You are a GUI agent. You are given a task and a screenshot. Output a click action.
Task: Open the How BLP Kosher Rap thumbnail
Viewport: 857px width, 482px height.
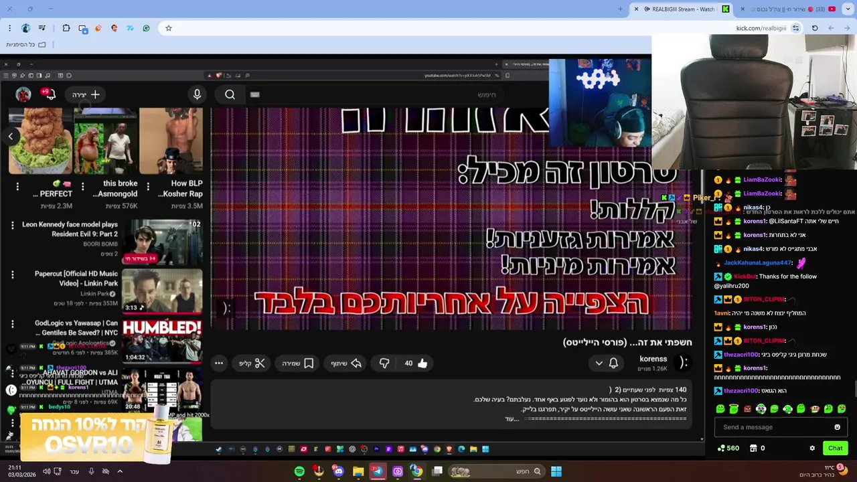tap(171, 141)
